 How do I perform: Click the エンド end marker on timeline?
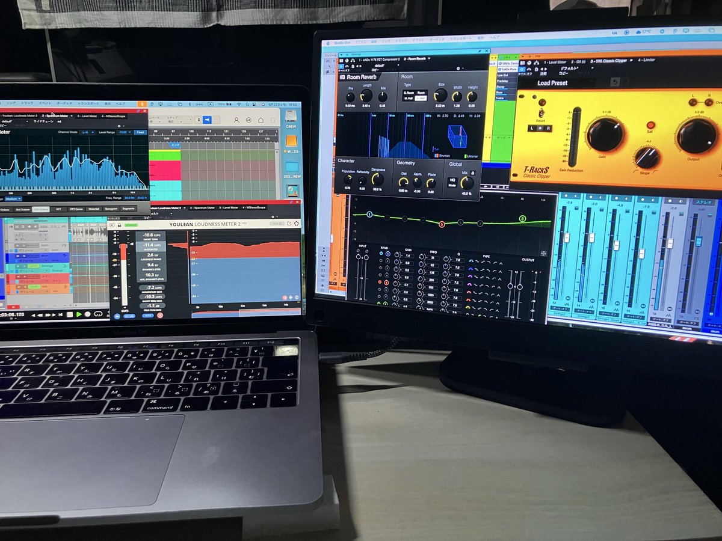pos(175,145)
